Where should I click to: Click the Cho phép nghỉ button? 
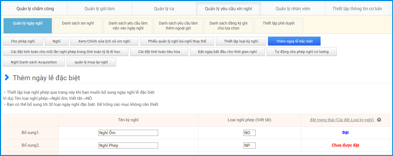pyautogui.click(x=23, y=41)
